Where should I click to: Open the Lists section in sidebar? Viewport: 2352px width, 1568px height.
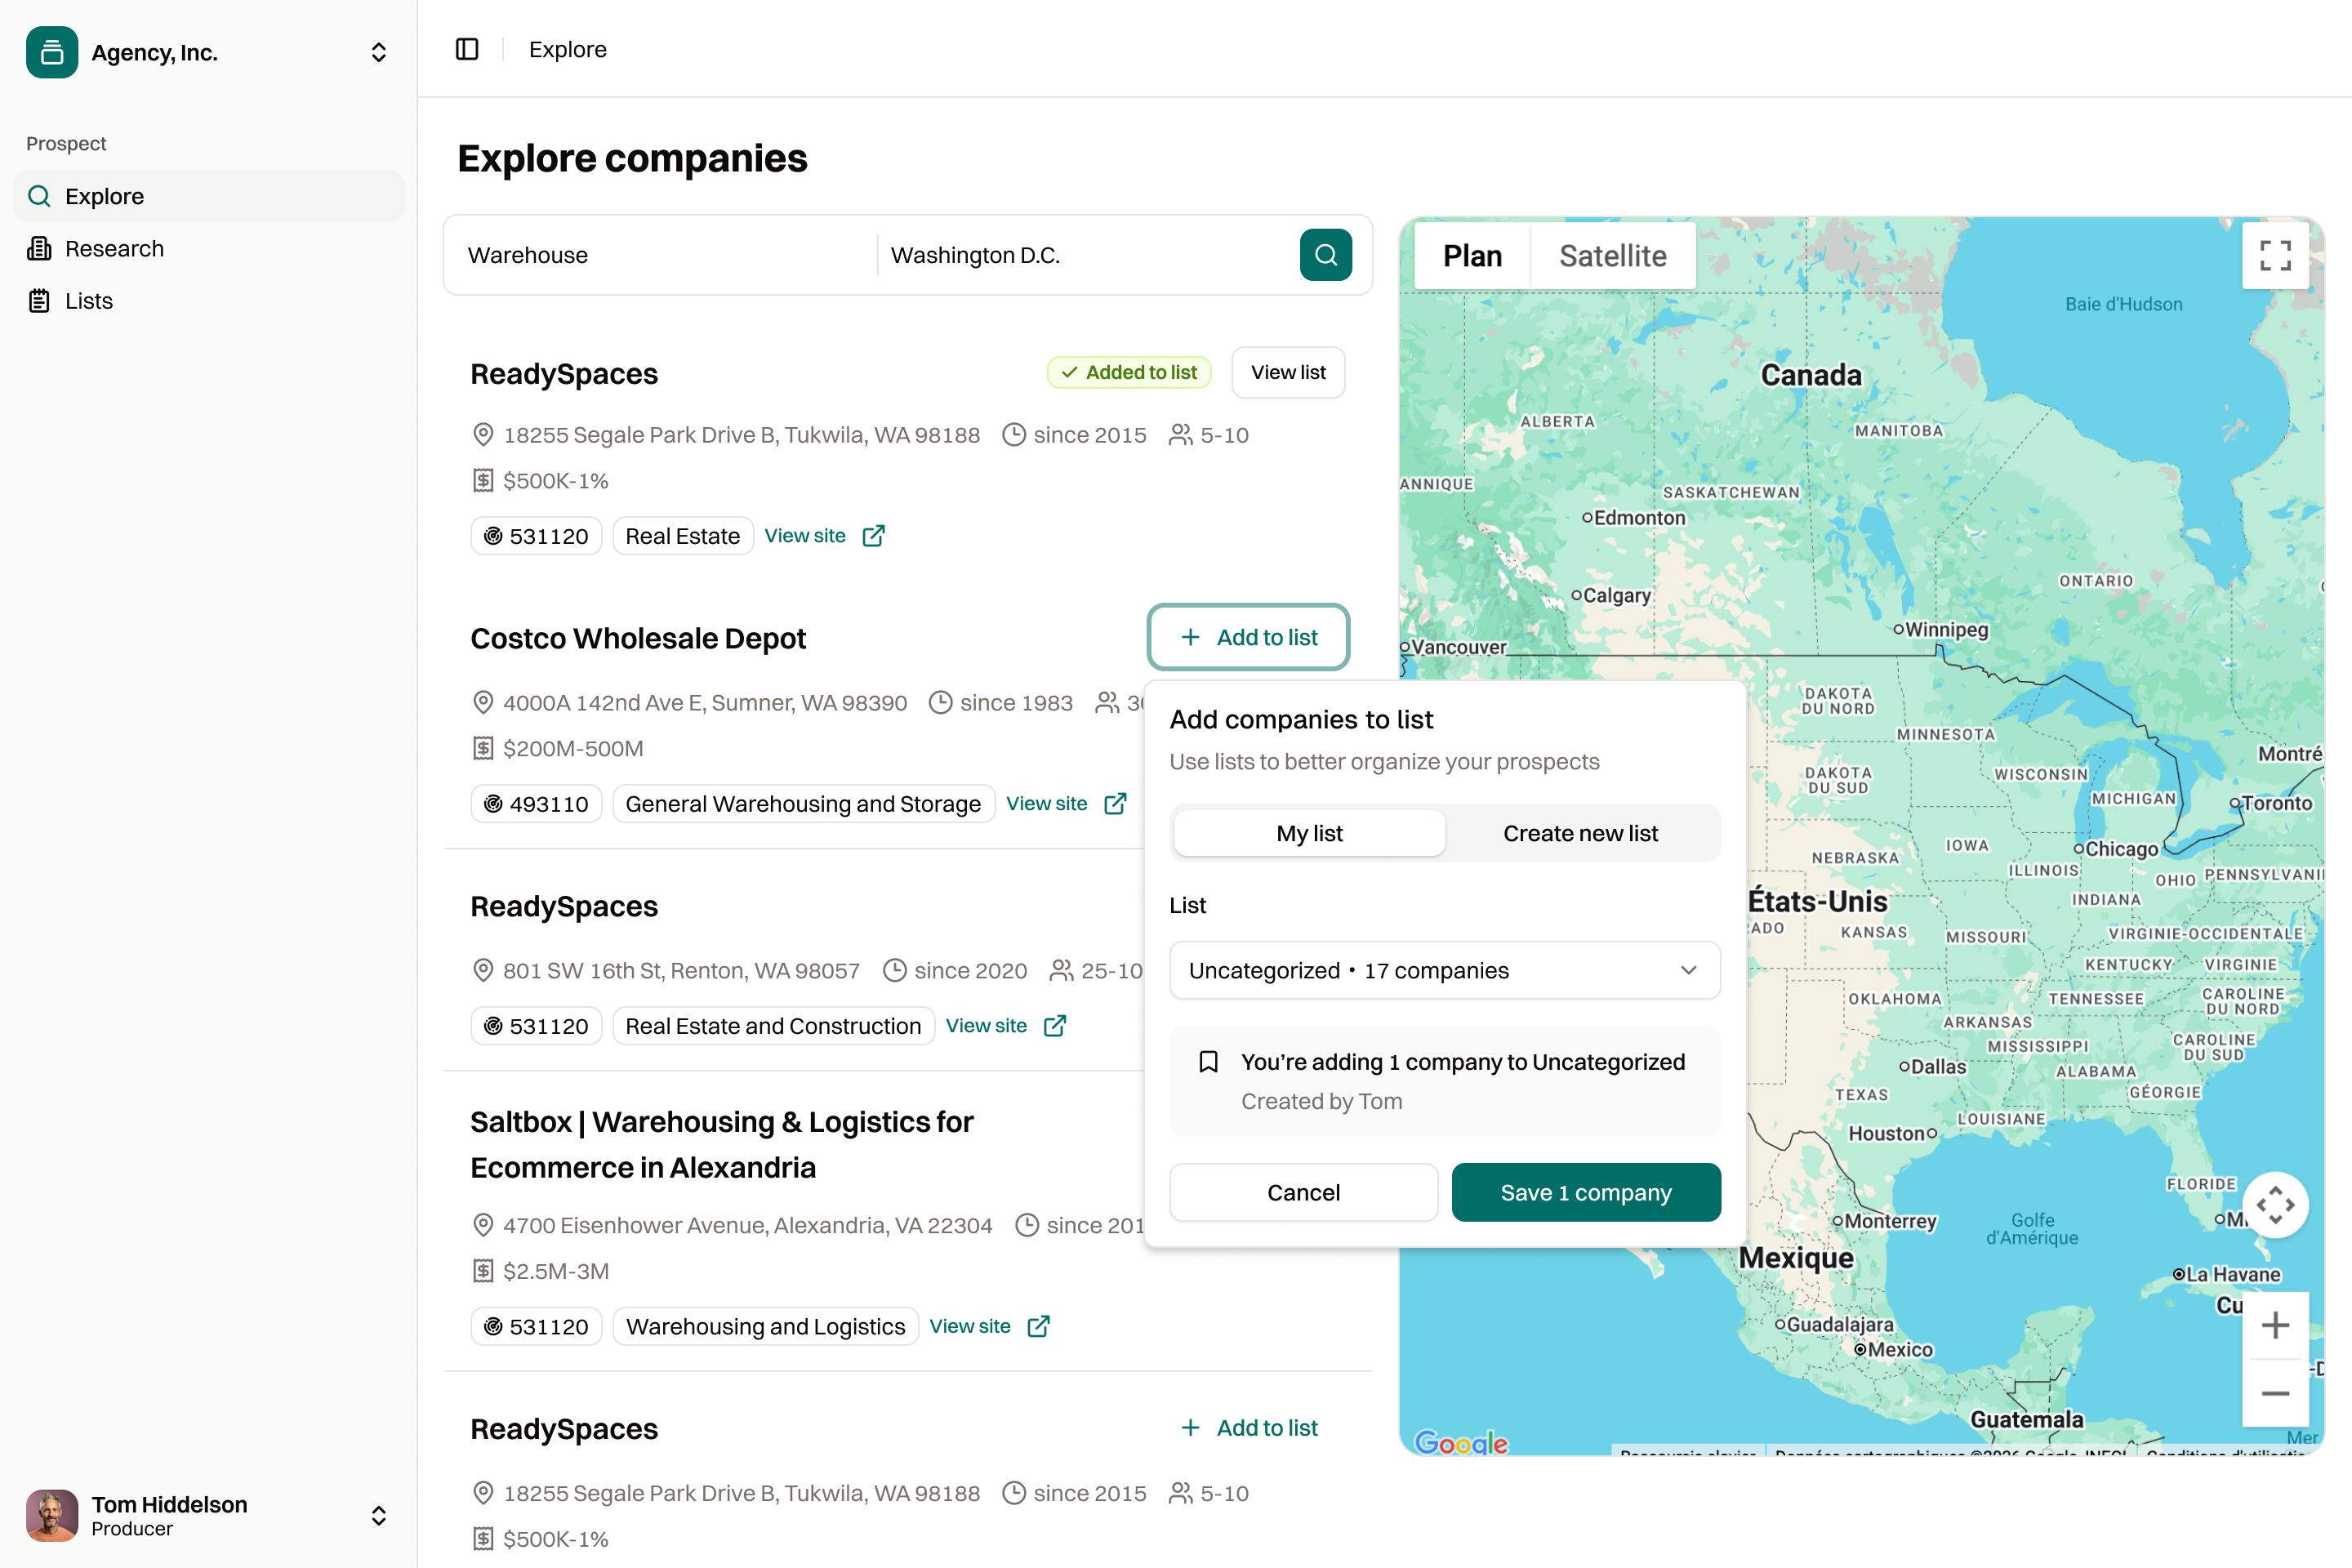(88, 301)
